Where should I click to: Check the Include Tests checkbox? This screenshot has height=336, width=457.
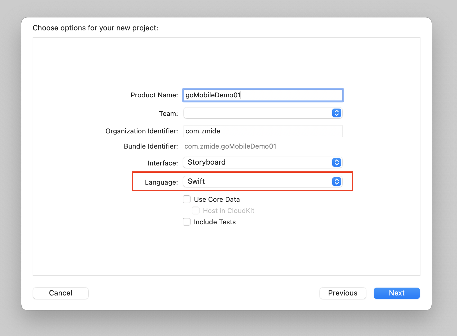pyautogui.click(x=187, y=222)
